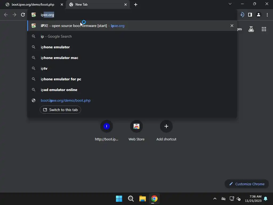The width and height of the screenshot is (273, 205).
Task: Remove the iPXE suggestion with X
Action: tap(232, 26)
